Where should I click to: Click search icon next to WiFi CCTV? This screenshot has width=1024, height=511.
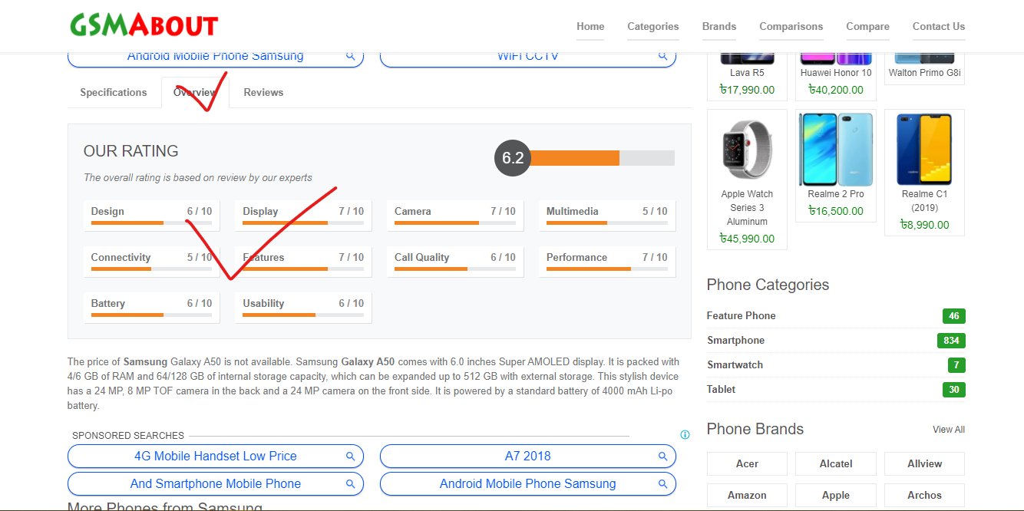point(662,57)
